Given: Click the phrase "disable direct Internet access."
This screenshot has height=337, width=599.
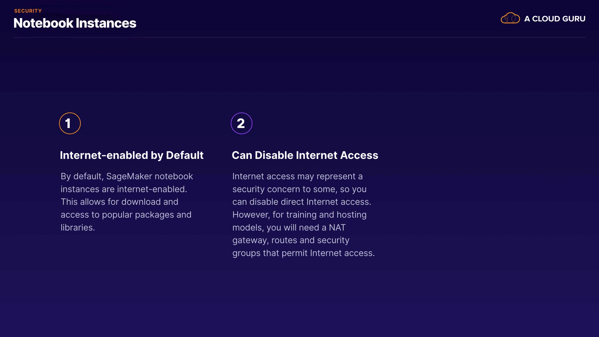Looking at the screenshot, I should point(310,202).
